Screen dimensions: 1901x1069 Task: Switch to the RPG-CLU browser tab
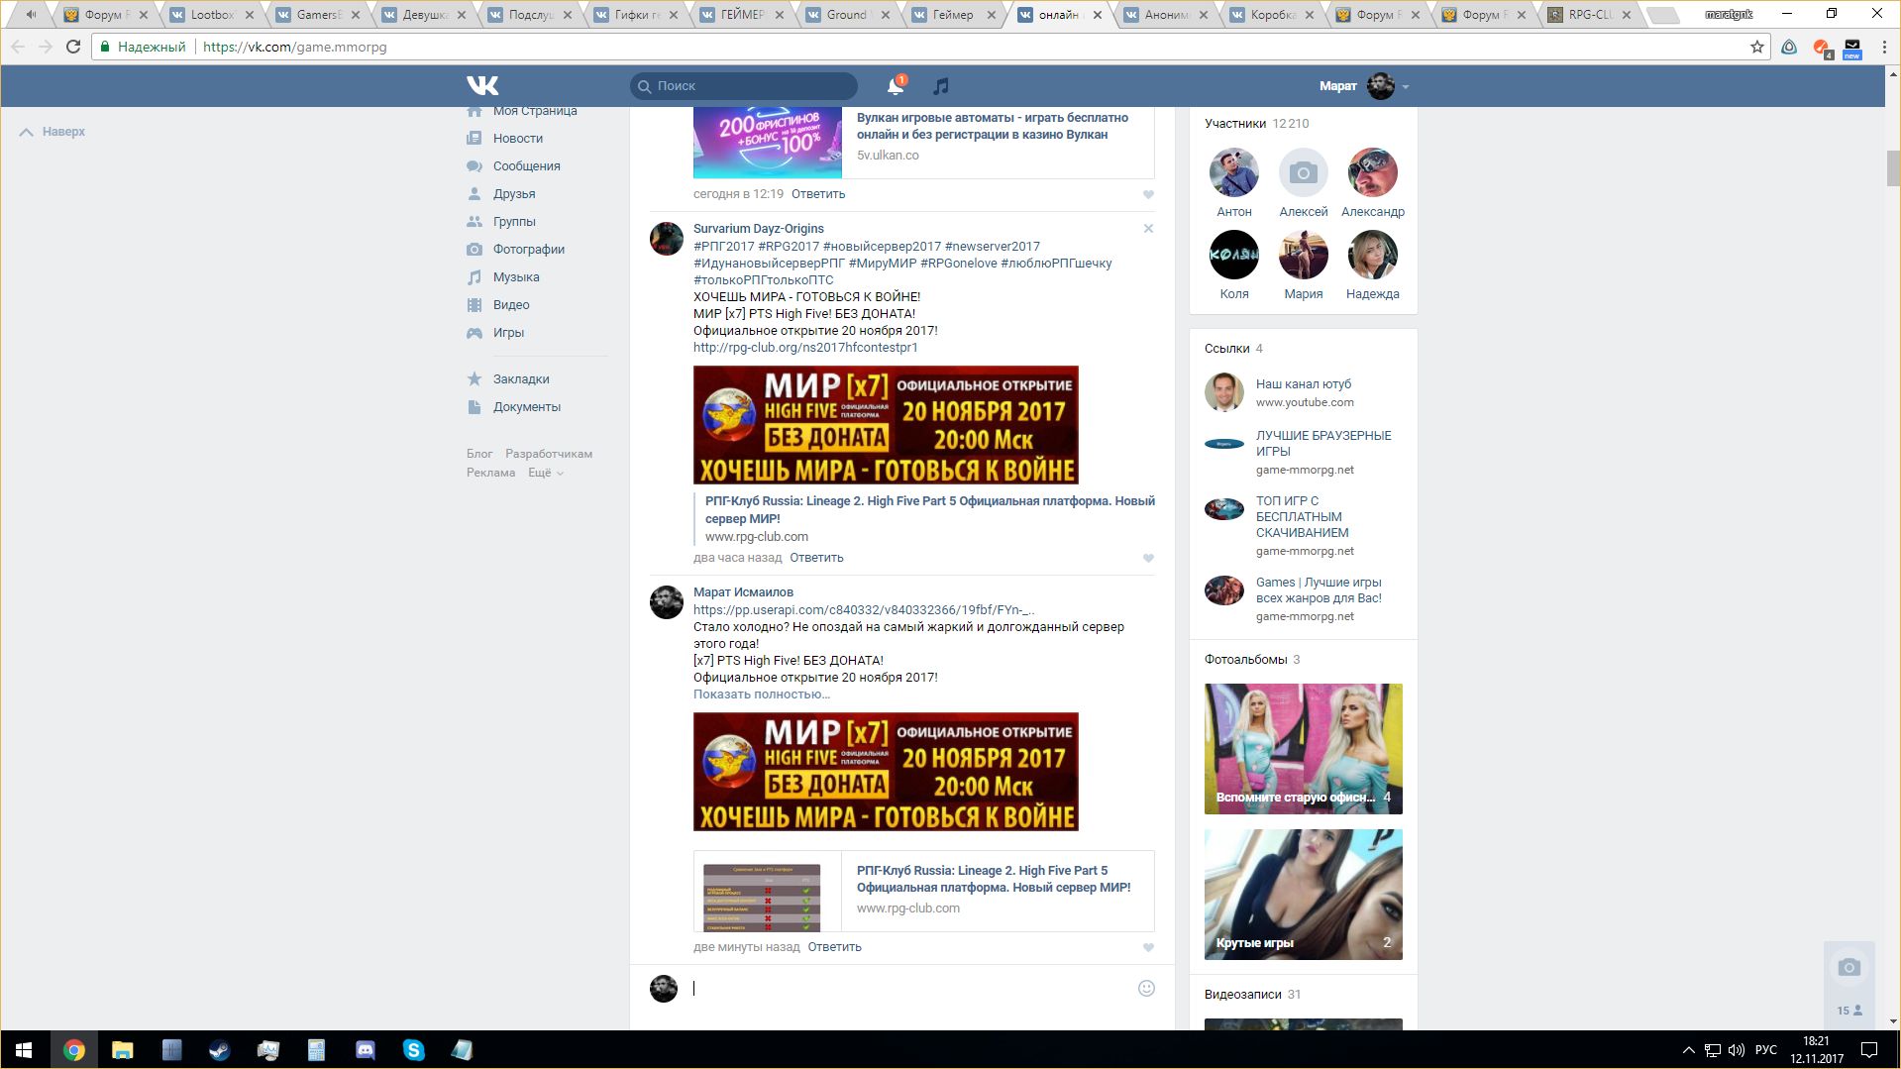click(x=1589, y=15)
